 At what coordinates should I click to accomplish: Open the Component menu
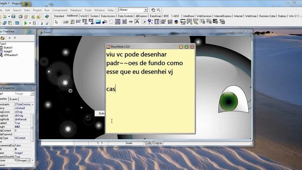(x=60, y=10)
